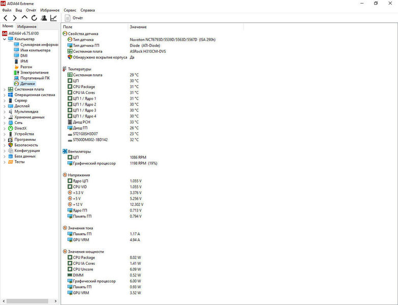This screenshot has height=305, width=398.
Task: Click the Датчики sensor icon
Action: click(16, 83)
